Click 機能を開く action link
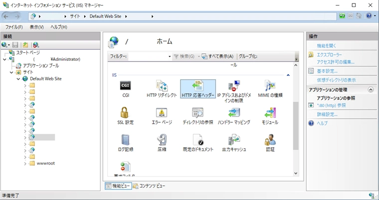The height and width of the screenshot is (200, 379). tap(327, 46)
